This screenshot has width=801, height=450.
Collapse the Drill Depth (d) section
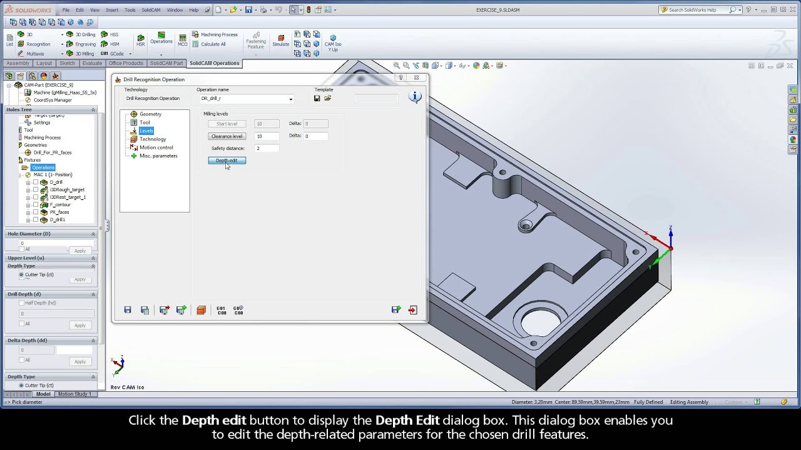pos(93,294)
